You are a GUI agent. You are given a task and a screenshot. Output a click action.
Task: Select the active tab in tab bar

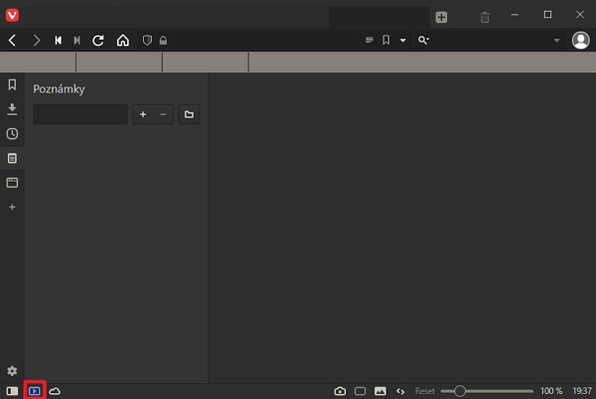(379, 17)
